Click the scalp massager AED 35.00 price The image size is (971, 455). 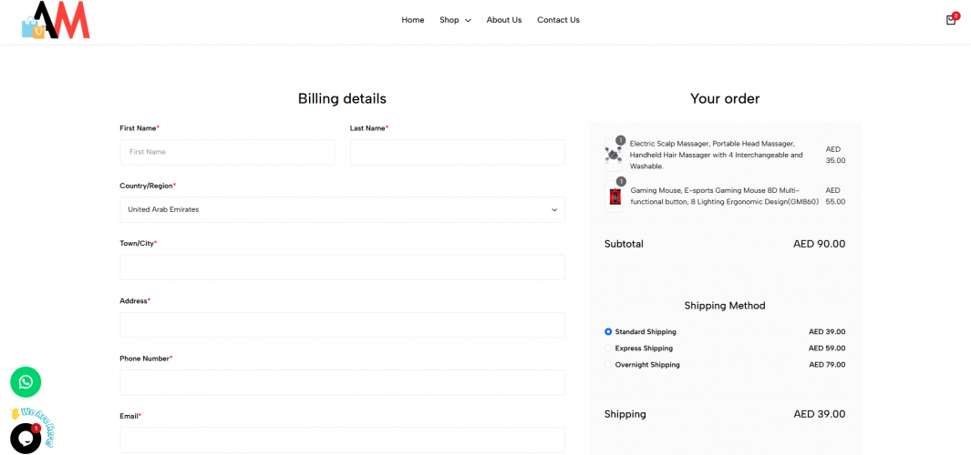[835, 155]
